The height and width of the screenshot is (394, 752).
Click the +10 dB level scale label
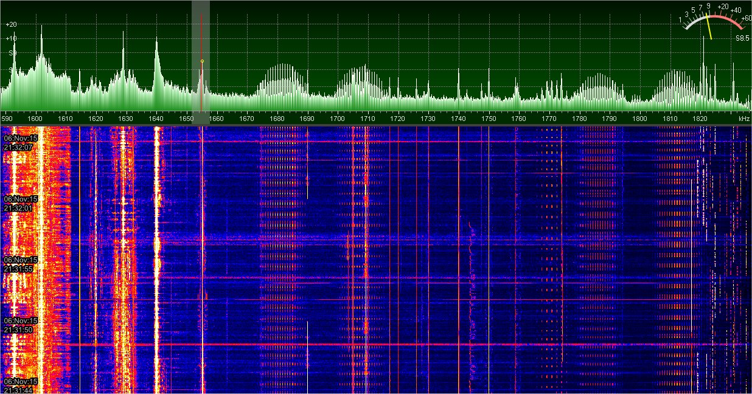11,38
